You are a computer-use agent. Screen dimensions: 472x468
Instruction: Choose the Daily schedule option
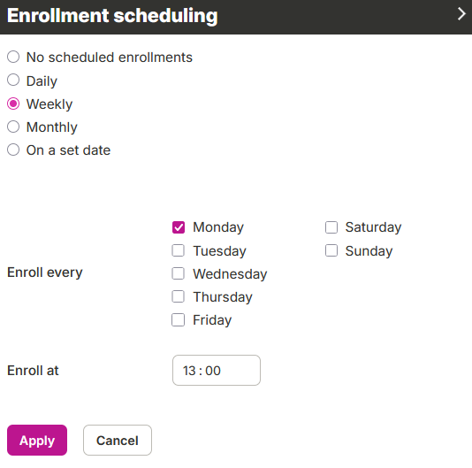point(13,81)
